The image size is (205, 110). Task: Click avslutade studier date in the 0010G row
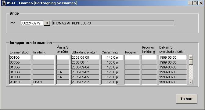(173, 57)
